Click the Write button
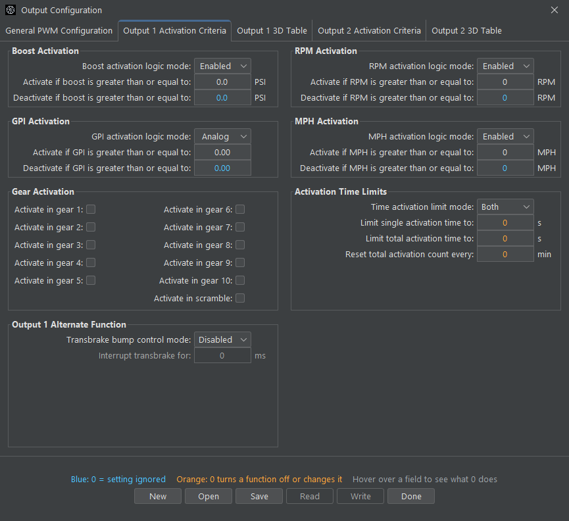 [x=360, y=496]
